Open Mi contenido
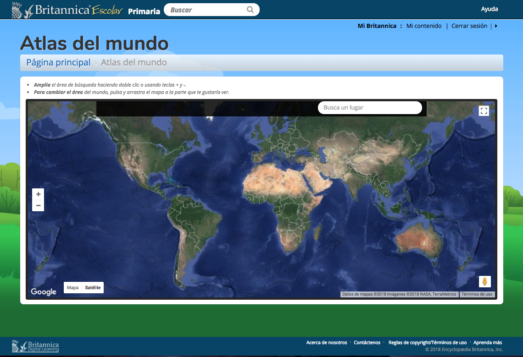Screen dimensions: 523x357 423,26
